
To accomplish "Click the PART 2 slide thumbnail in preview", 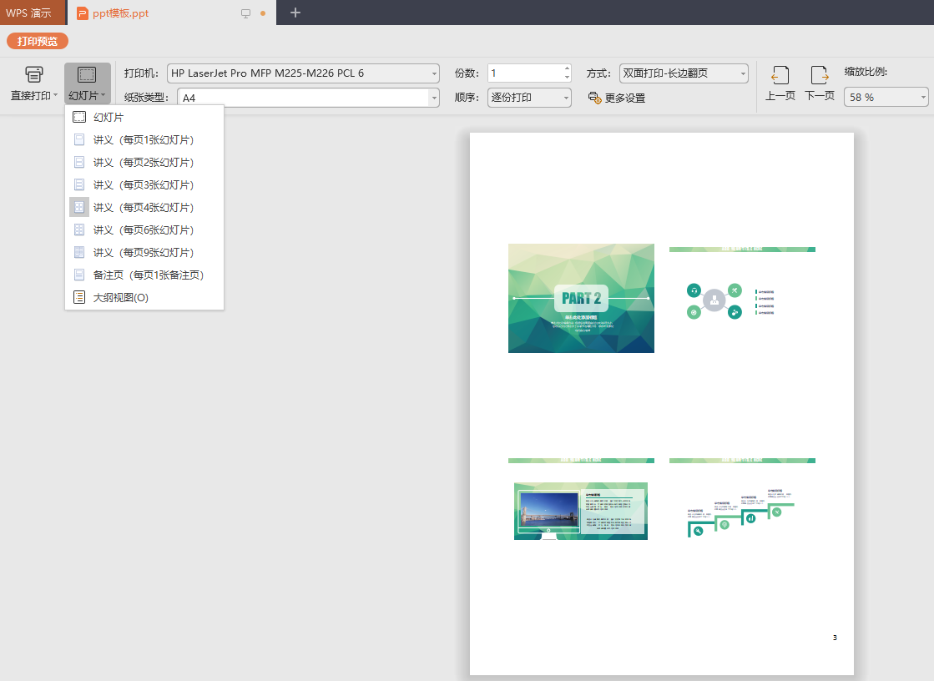I will [581, 298].
